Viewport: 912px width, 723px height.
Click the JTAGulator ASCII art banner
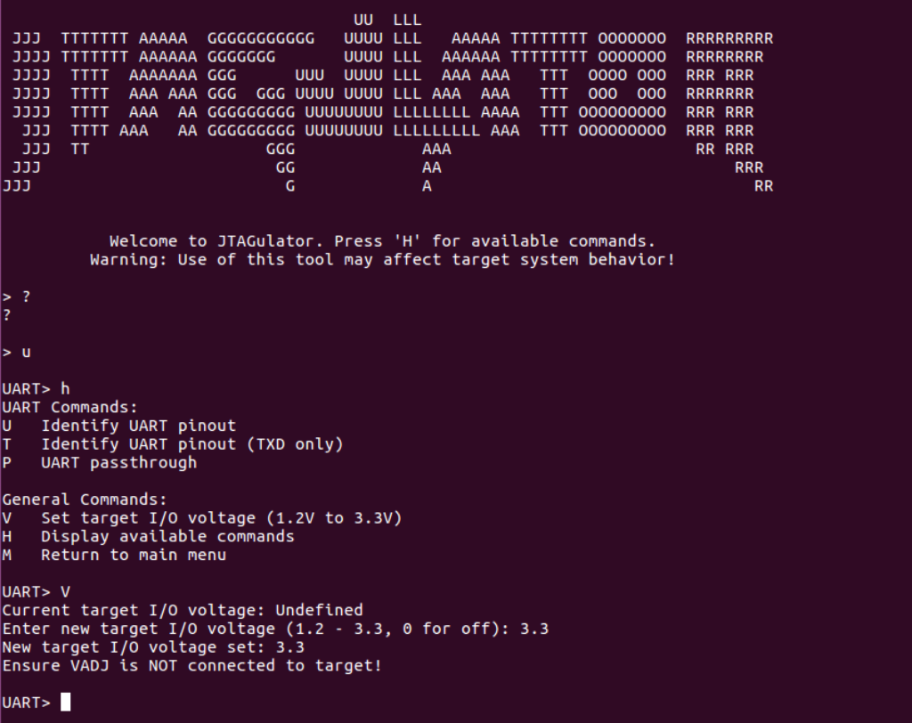[388, 103]
